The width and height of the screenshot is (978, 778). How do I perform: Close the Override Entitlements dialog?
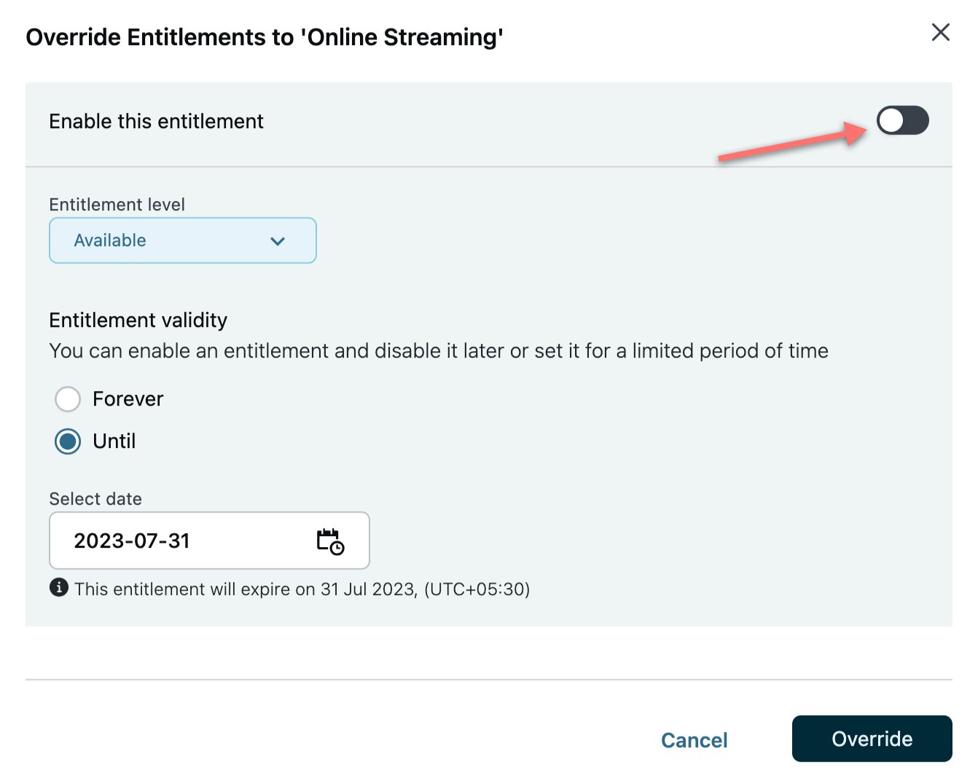pos(940,33)
